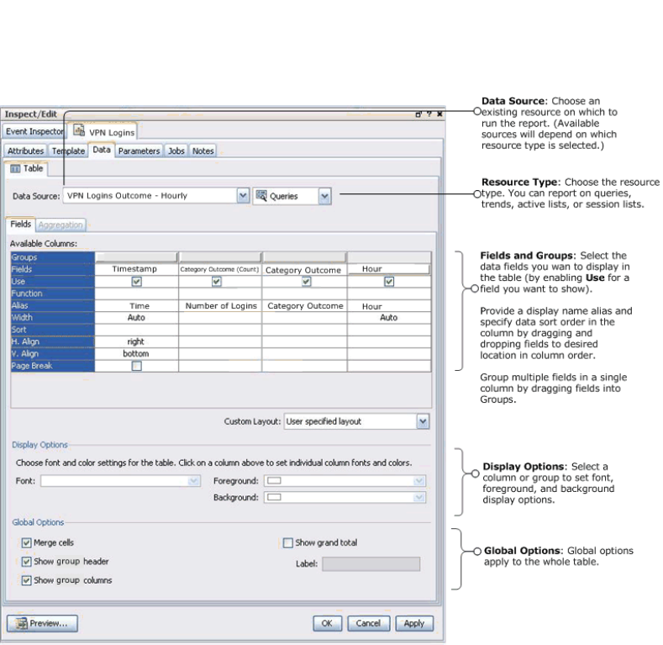The image size is (663, 645).
Task: Click the Width Auto cell under Timestamp
Action: [x=136, y=317]
